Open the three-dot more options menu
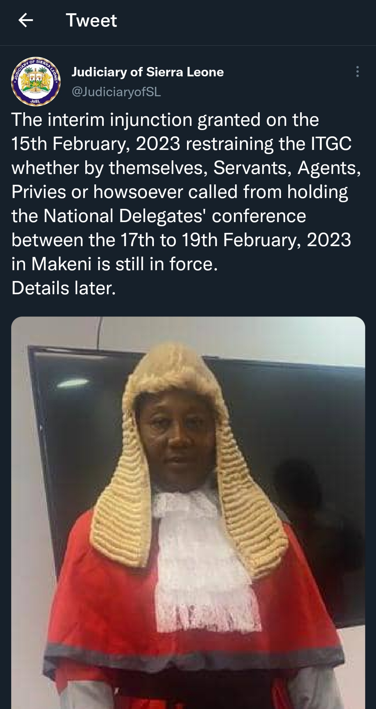This screenshot has height=709, width=376. [x=357, y=71]
